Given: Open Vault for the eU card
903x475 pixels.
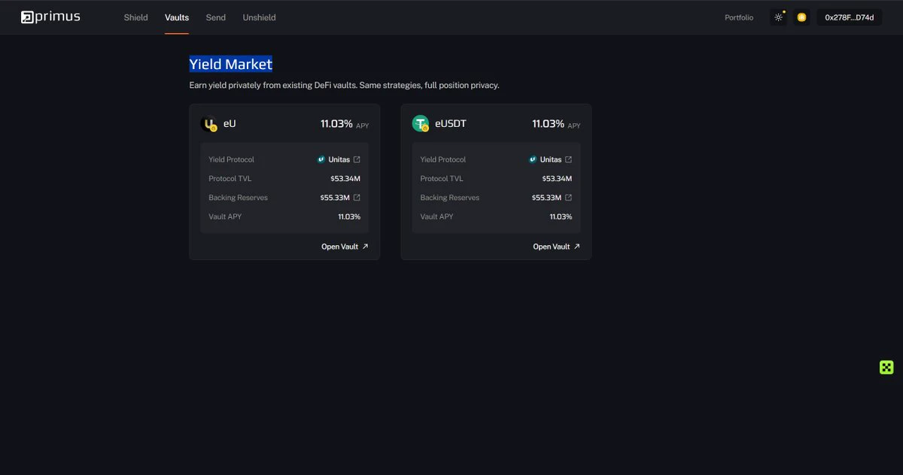Looking at the screenshot, I should coord(345,247).
